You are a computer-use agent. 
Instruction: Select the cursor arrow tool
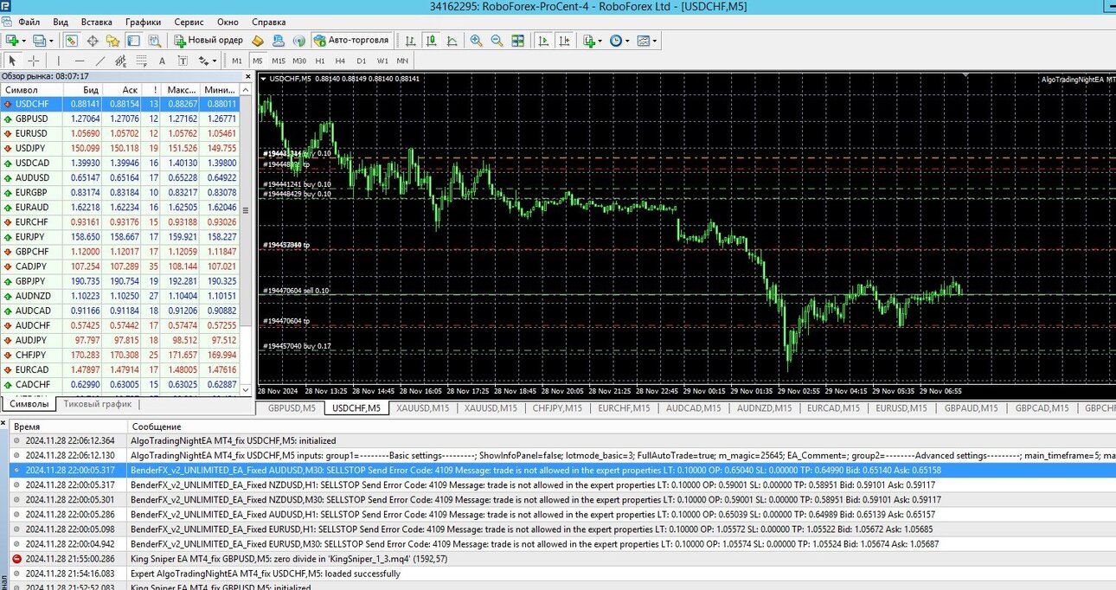[x=12, y=61]
